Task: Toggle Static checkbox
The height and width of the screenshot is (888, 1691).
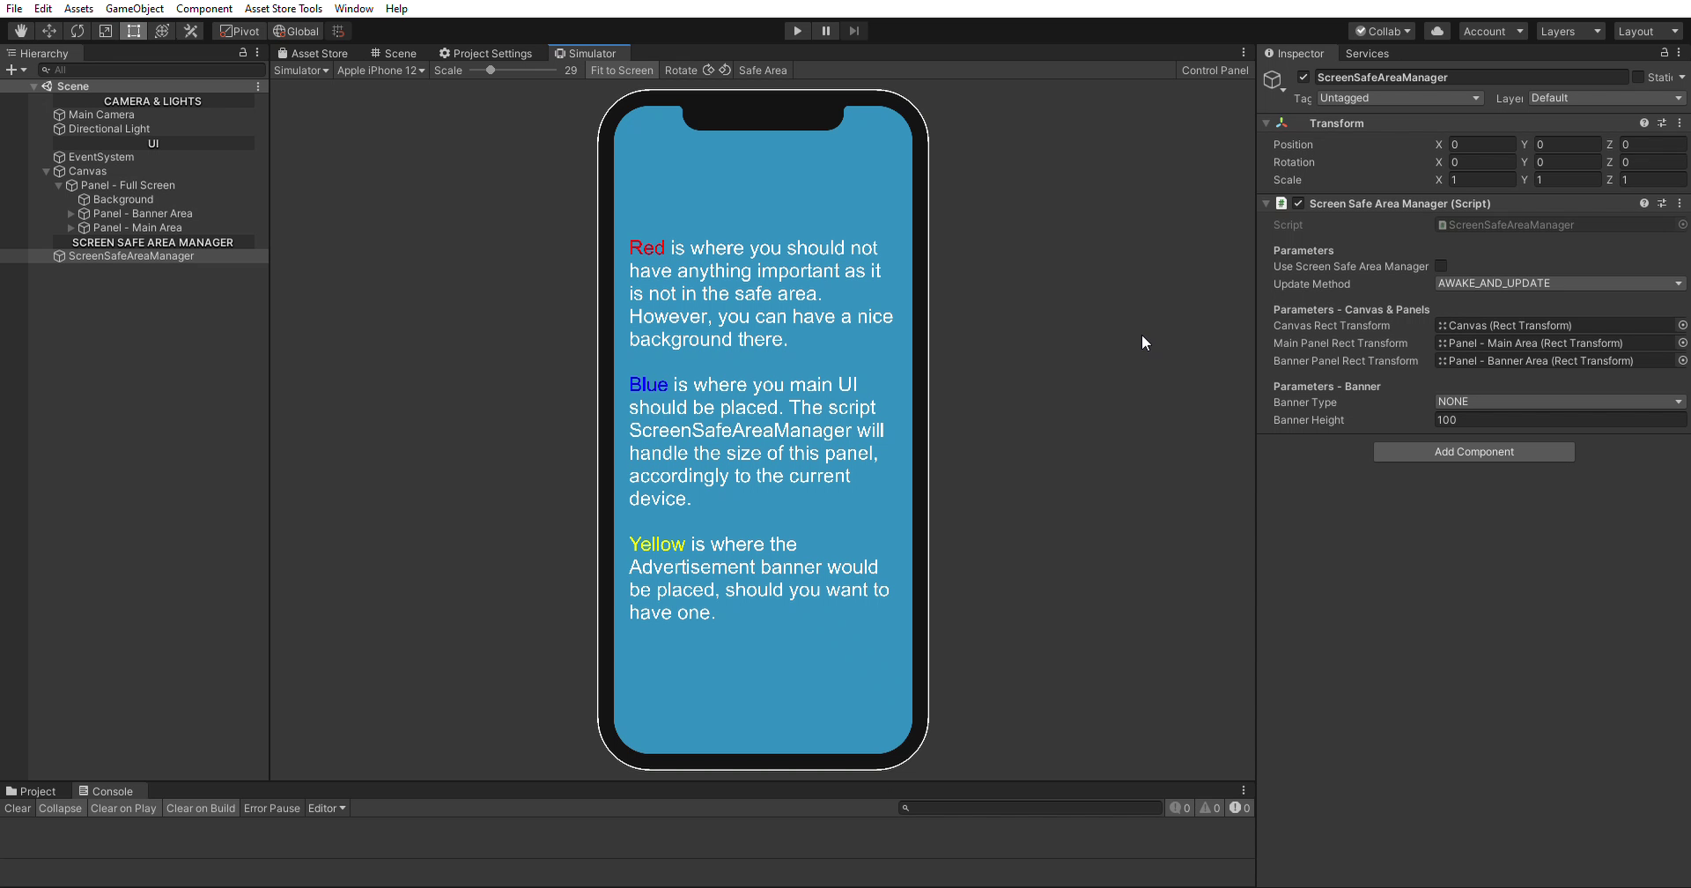Action: point(1638,78)
